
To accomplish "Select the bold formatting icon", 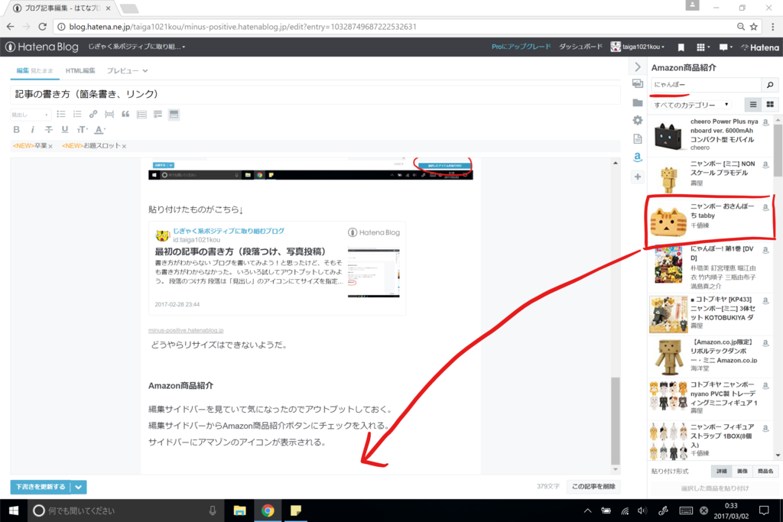I will click(x=15, y=129).
